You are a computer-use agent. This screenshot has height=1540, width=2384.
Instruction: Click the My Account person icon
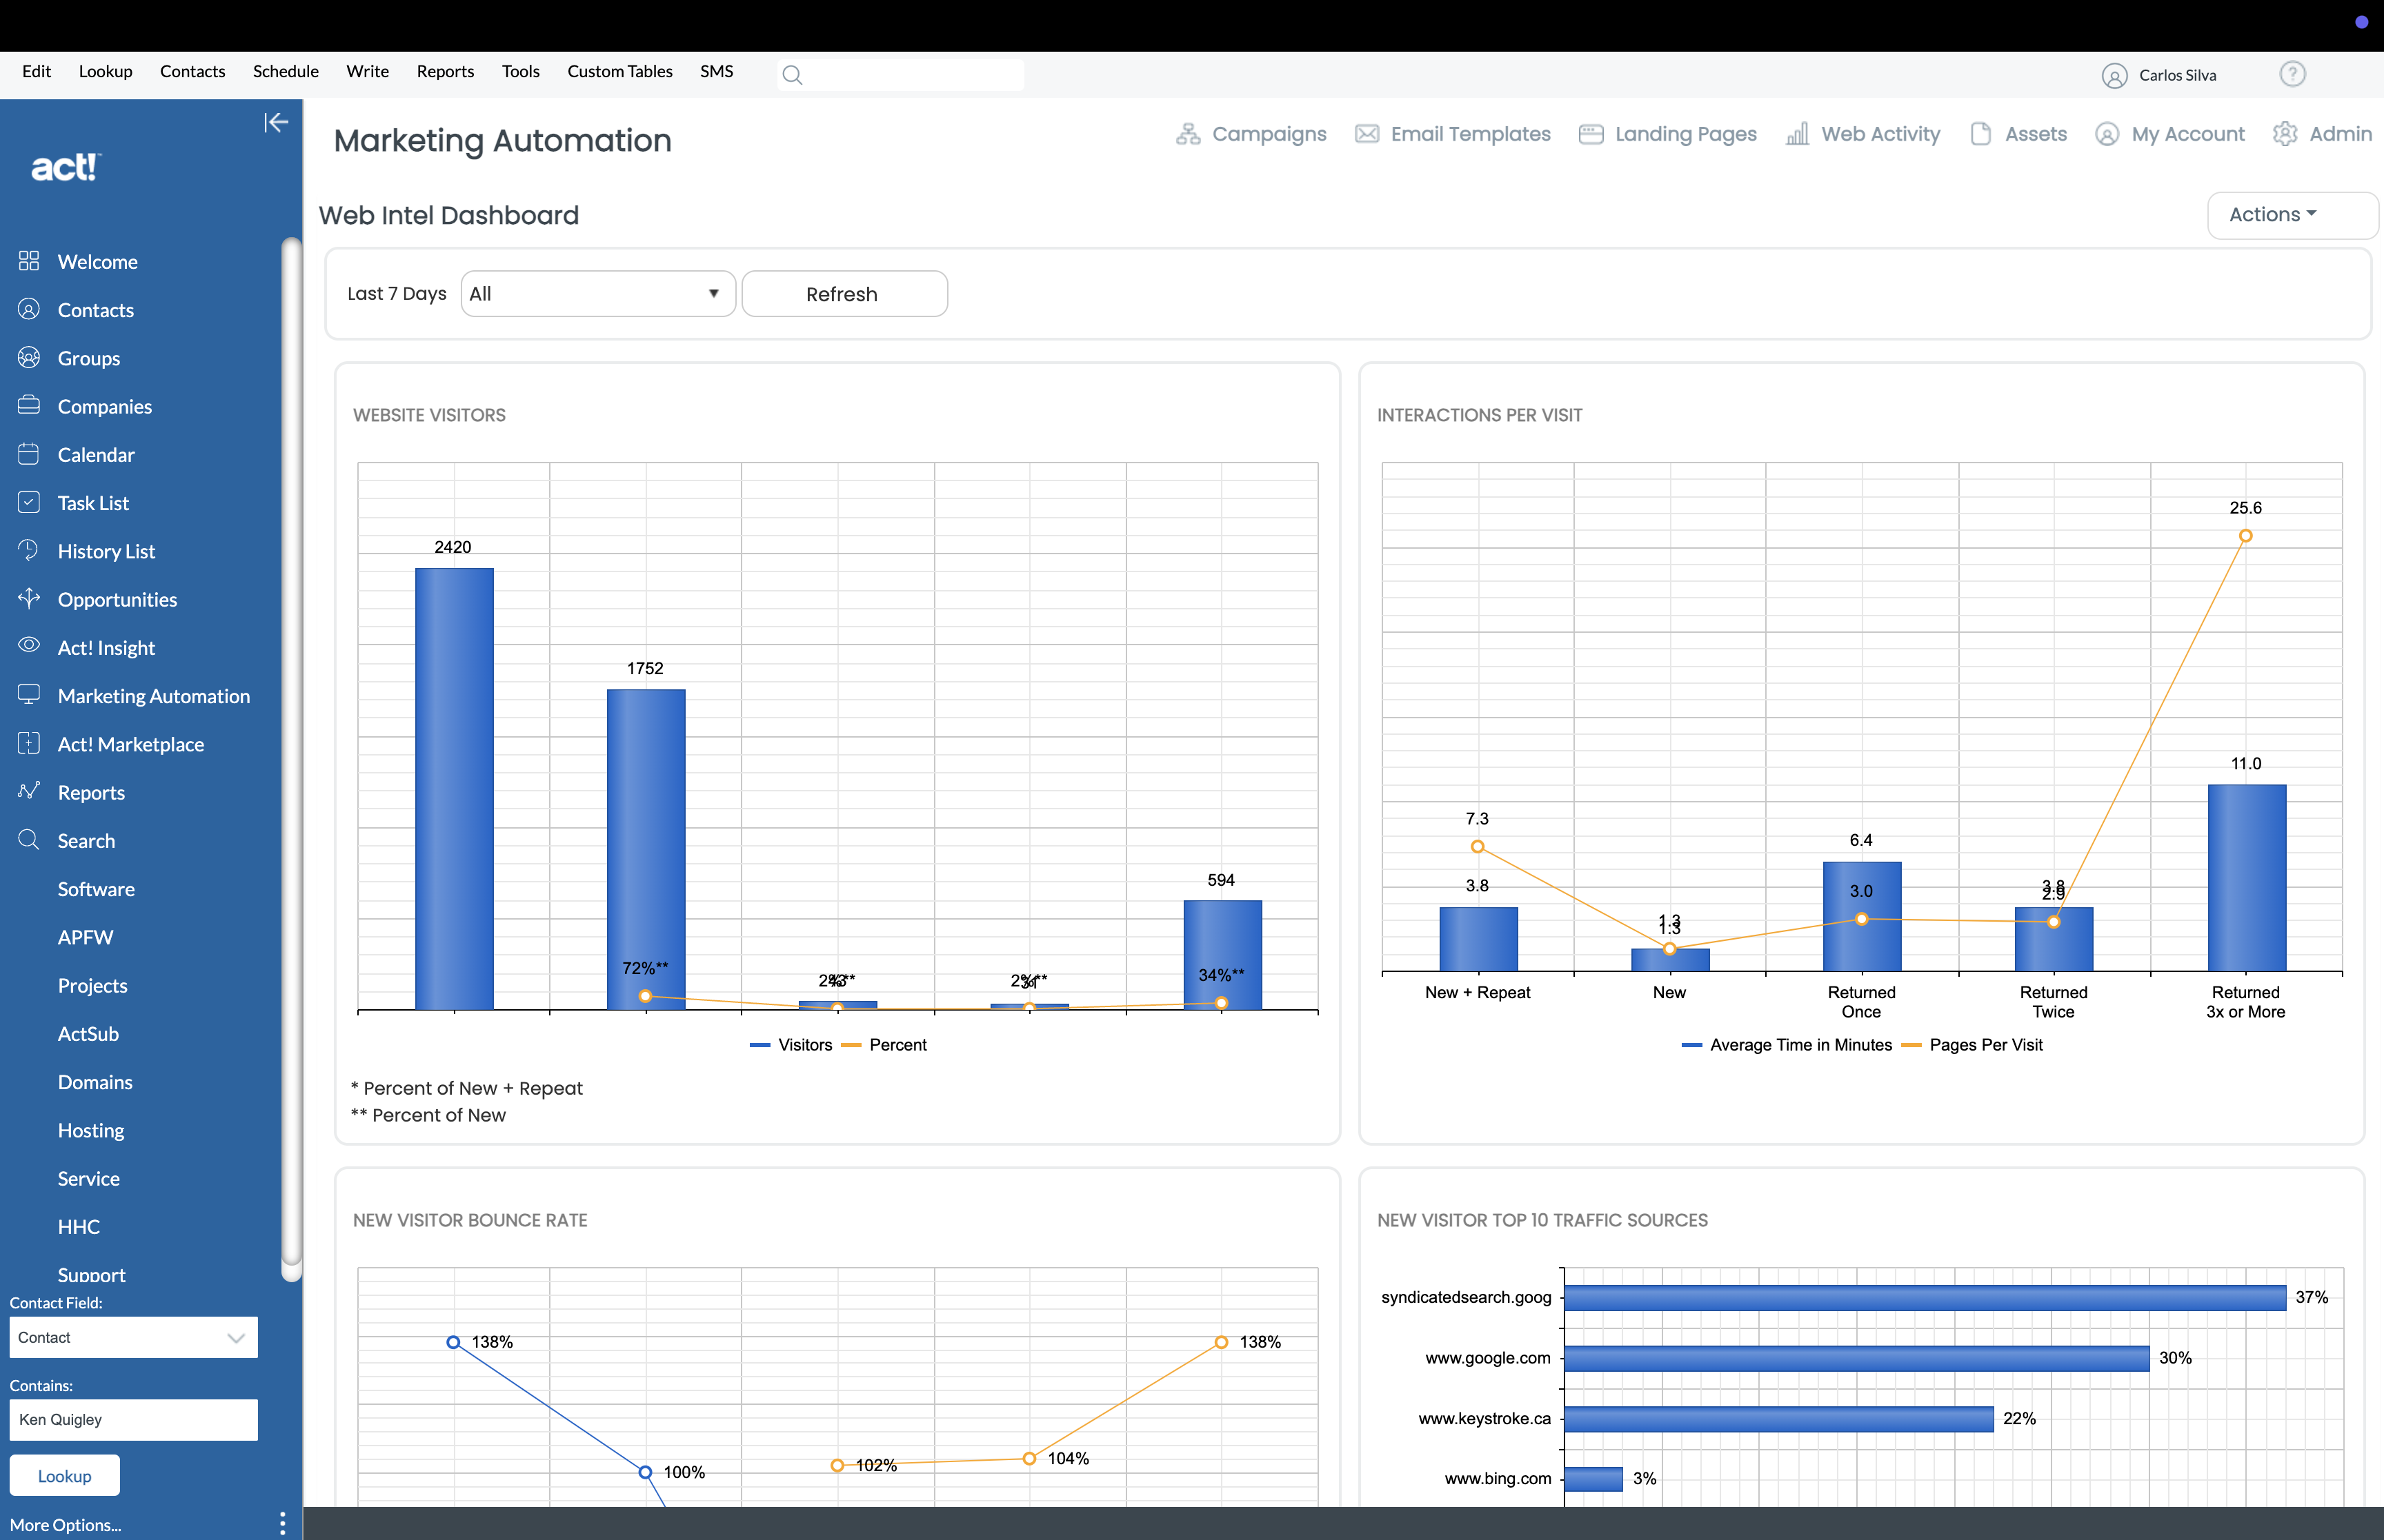tap(2107, 134)
